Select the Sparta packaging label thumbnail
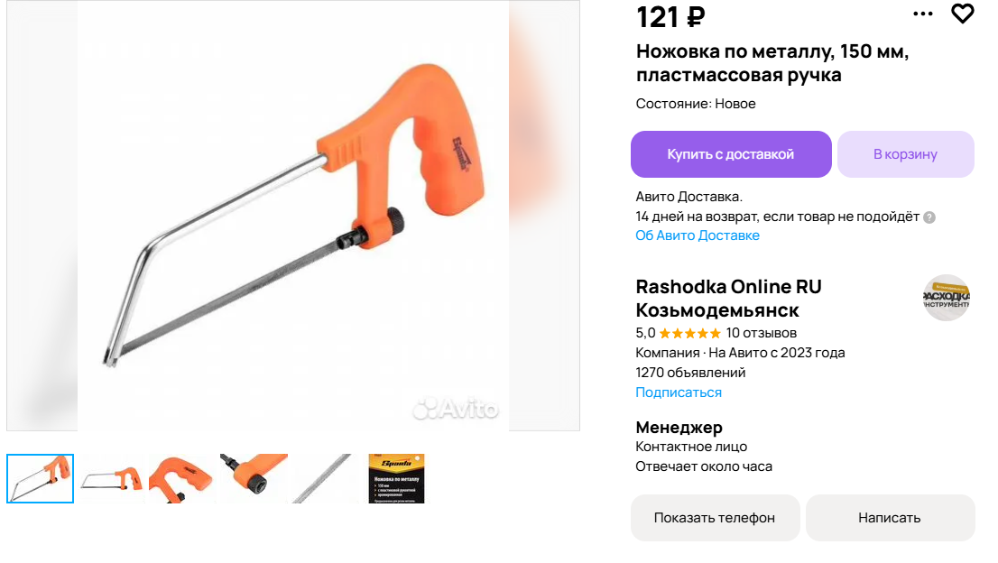998x563 pixels. click(396, 478)
